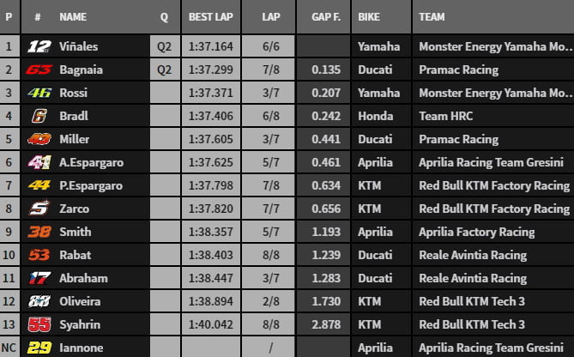The image size is (574, 357).
Task: Click Rossi's yellow 46 number icon
Action: 39,93
